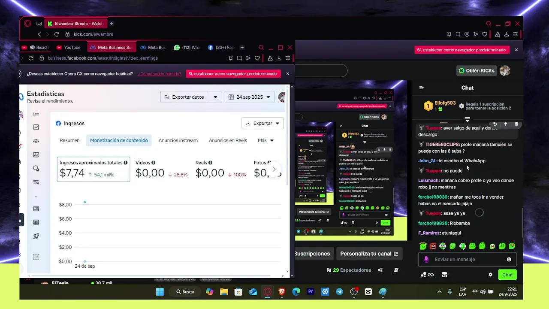Viewport: 549px width, 309px height.
Task: Open downloads in front window toolbar
Action: [279, 58]
